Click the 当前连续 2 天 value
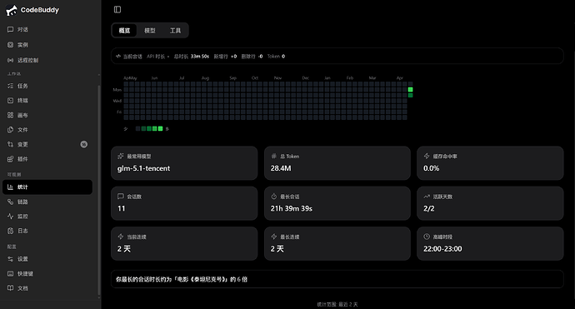 pos(124,249)
